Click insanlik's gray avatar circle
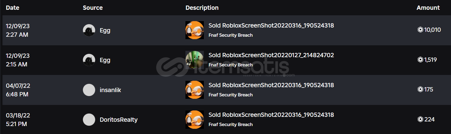 [89, 90]
